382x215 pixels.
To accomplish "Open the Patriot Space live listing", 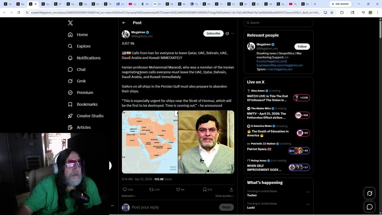I will tap(278, 148).
